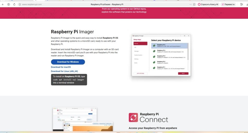This screenshot has width=248, height=133.
Task: Click the Спросить Алису AI button
Action: click(208, 4)
